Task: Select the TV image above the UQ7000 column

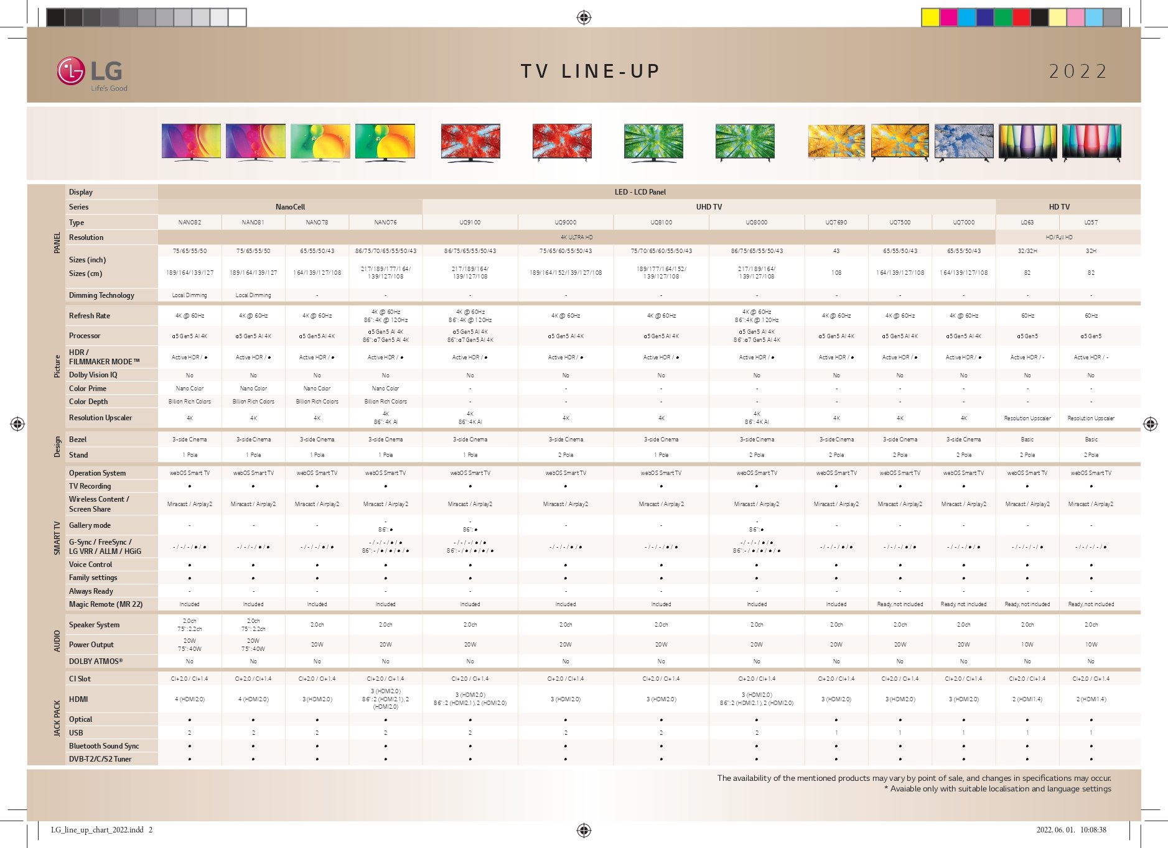Action: (x=964, y=142)
